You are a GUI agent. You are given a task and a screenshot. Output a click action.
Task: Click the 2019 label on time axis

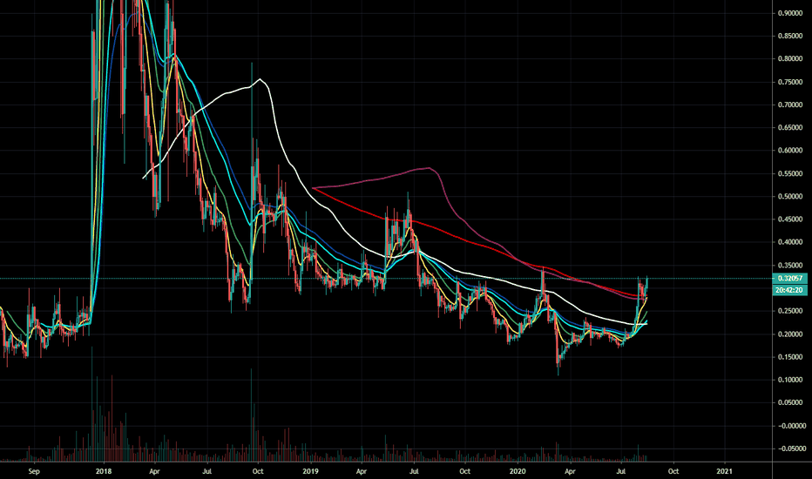[310, 471]
